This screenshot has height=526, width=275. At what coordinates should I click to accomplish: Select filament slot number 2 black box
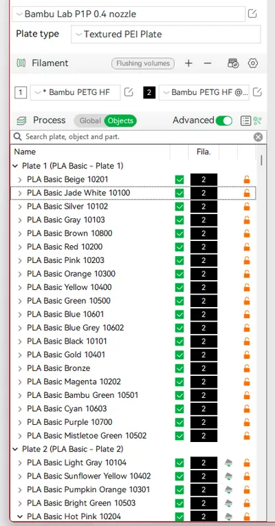click(x=149, y=92)
